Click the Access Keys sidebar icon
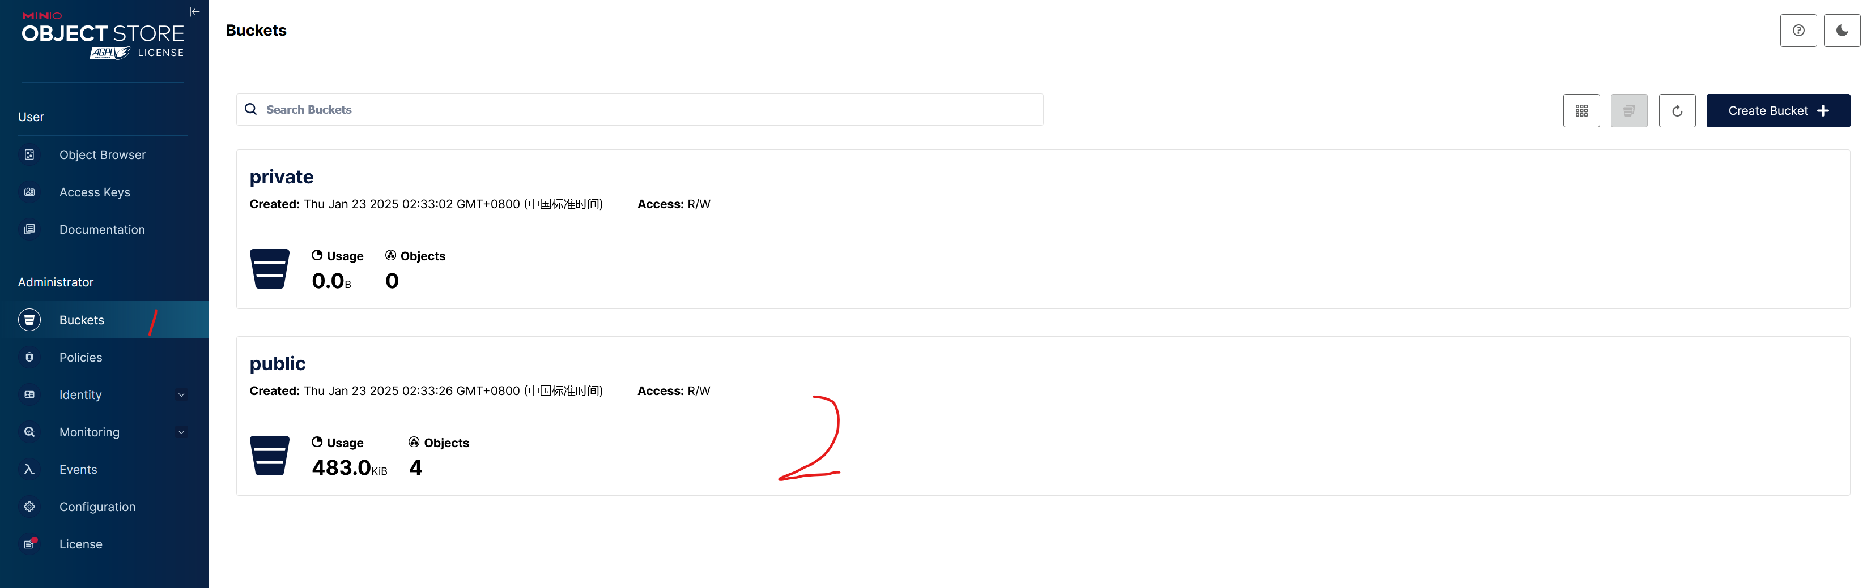 click(x=29, y=192)
